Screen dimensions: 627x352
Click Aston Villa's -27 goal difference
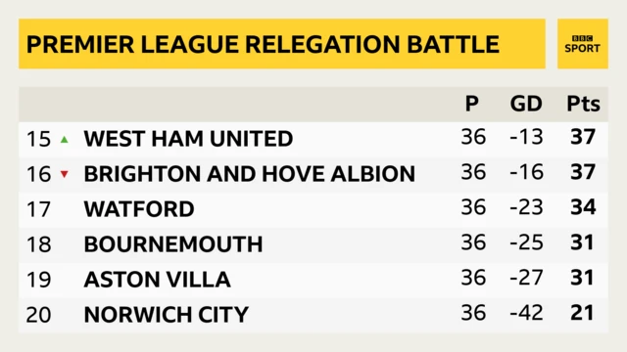tap(527, 278)
